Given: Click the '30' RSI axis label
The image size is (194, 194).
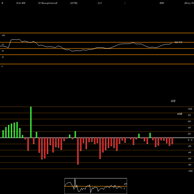Looking at the screenshot, I should 3,57.
